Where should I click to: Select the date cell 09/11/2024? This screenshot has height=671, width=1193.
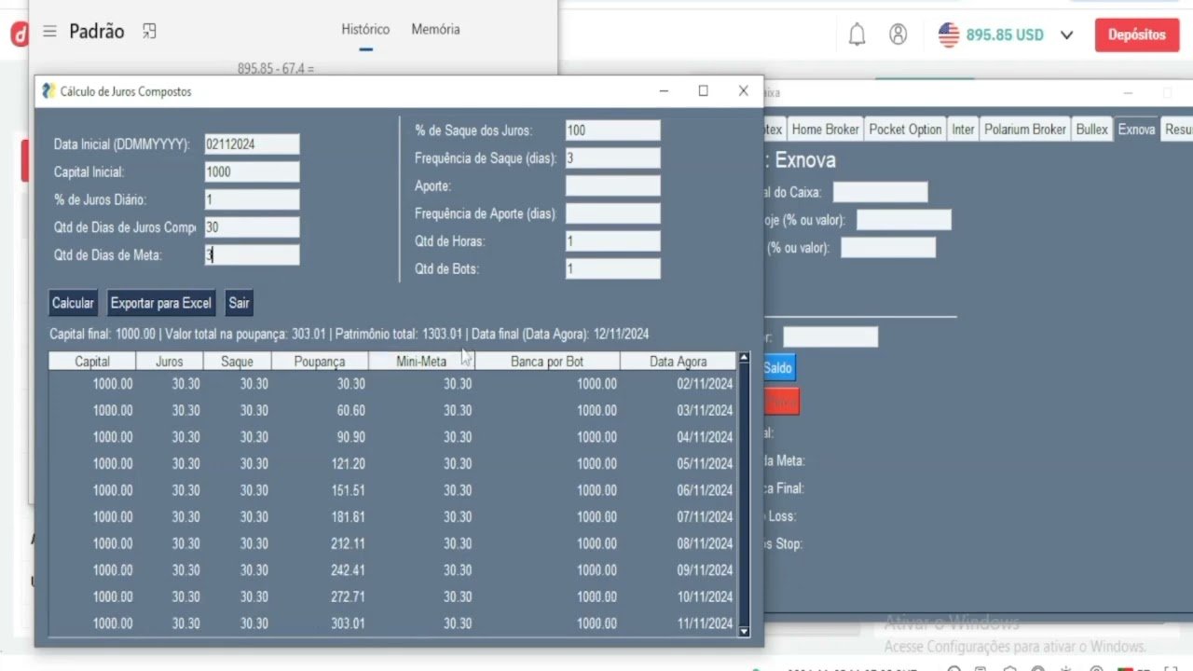[x=705, y=570]
